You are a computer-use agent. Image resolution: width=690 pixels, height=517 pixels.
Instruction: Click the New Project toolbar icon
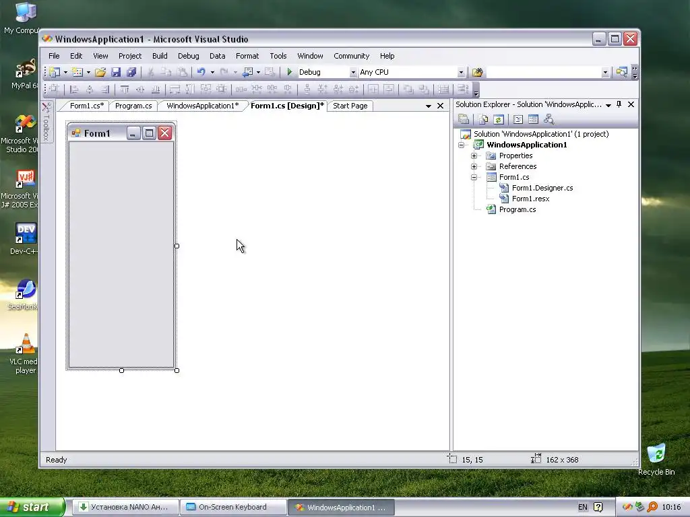(x=55, y=72)
